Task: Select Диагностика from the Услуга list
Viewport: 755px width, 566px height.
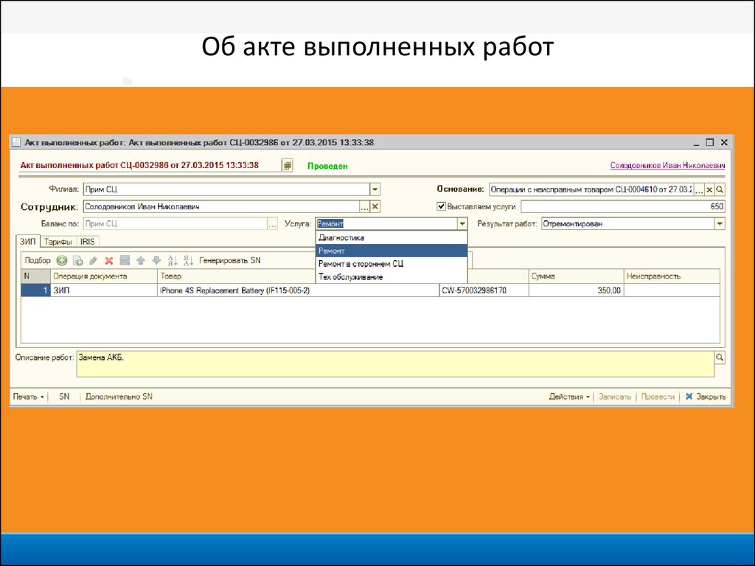Action: click(392, 238)
